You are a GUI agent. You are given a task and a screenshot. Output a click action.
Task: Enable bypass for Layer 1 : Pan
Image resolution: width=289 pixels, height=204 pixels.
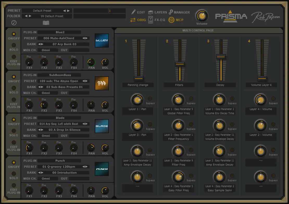pos(150,99)
